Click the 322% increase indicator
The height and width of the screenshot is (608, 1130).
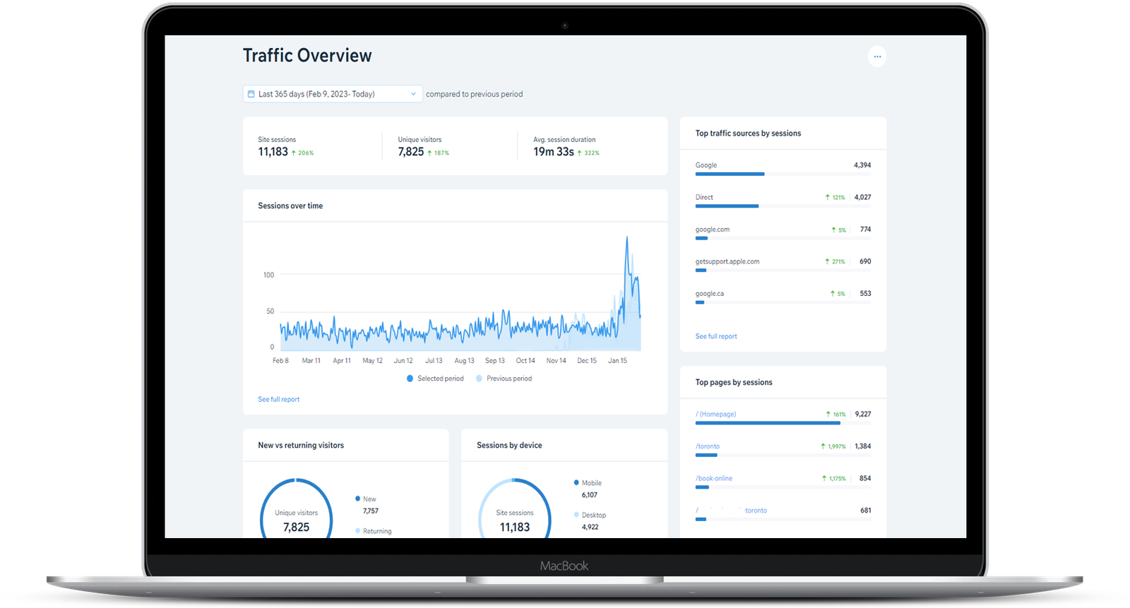[x=588, y=153]
